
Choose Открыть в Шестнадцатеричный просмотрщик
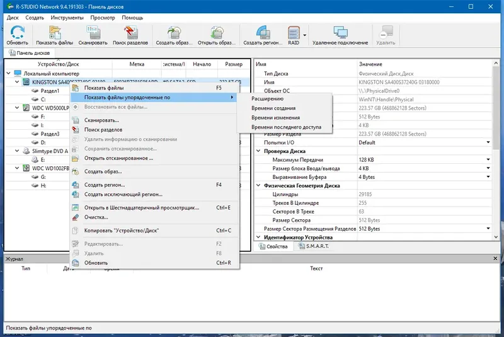154,207
